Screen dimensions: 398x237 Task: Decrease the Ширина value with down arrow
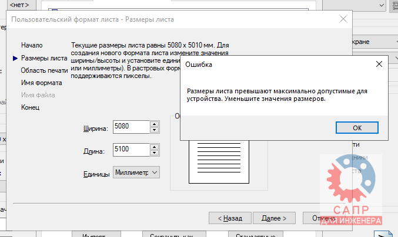click(155, 130)
